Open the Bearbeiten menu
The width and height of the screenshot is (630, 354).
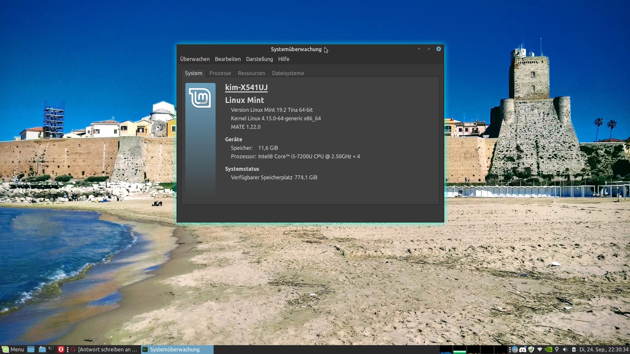[x=228, y=59]
